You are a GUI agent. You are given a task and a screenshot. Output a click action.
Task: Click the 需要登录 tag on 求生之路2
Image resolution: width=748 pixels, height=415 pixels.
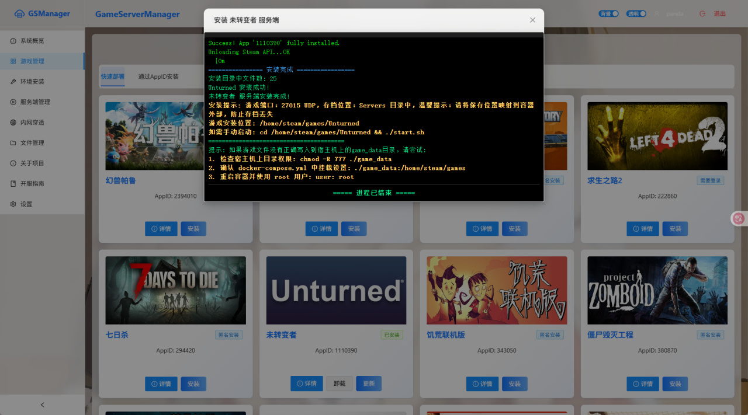[710, 181]
